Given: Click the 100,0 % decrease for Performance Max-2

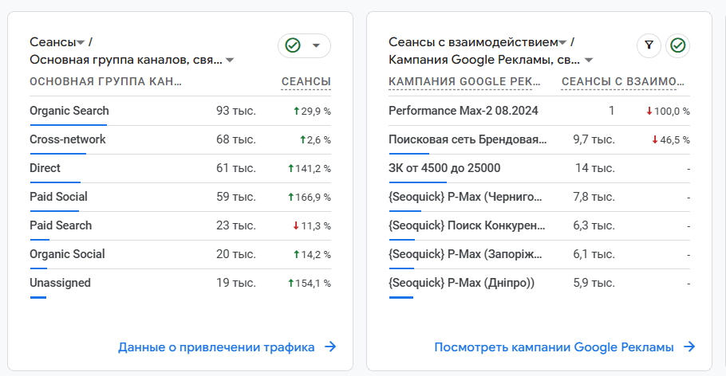Looking at the screenshot, I should 668,112.
